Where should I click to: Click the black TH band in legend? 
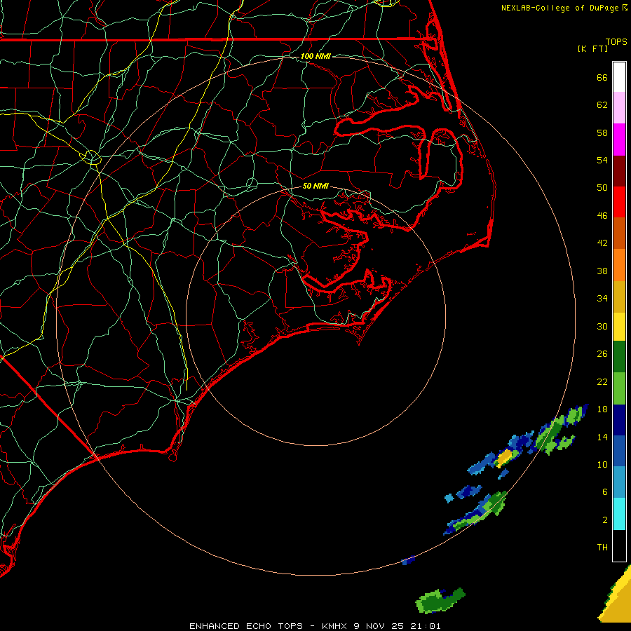coord(619,545)
